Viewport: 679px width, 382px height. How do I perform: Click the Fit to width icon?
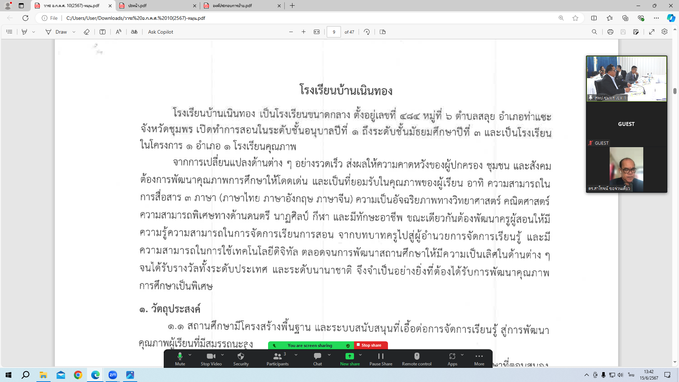(317, 32)
